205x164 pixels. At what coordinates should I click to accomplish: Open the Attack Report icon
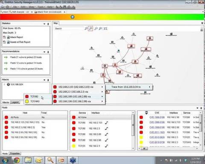point(8,37)
